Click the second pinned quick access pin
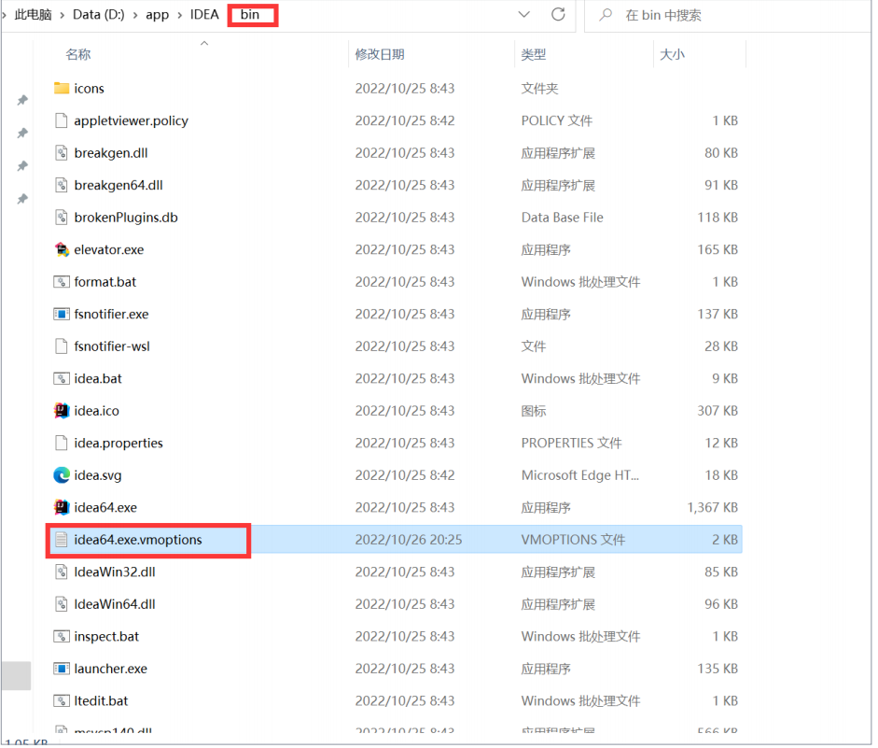Image resolution: width=878 pixels, height=748 pixels. (x=22, y=134)
